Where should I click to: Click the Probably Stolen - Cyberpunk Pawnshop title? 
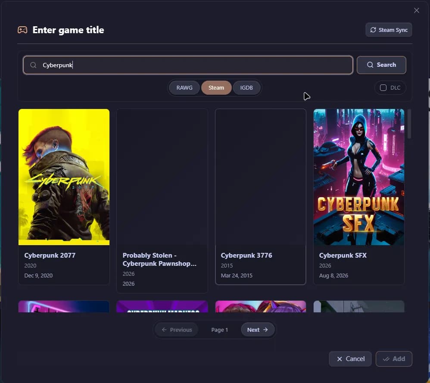click(x=159, y=259)
